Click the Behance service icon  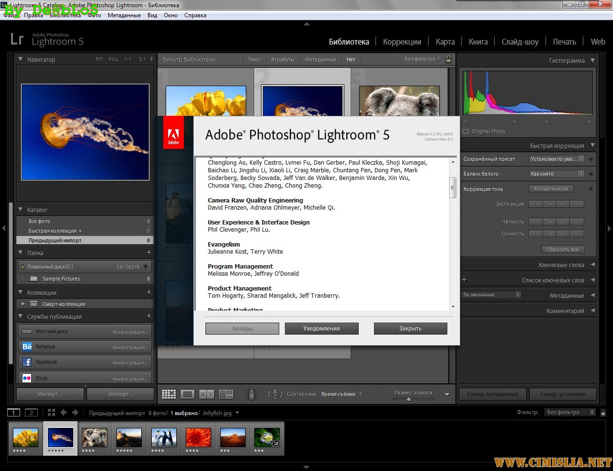pos(27,347)
